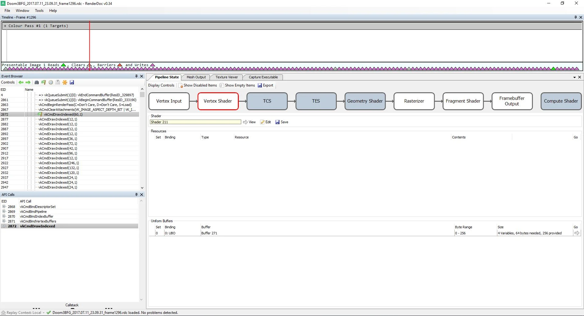Image resolution: width=584 pixels, height=316 pixels.
Task: Go to next drawcall with green right arrow
Action: pyautogui.click(x=28, y=82)
